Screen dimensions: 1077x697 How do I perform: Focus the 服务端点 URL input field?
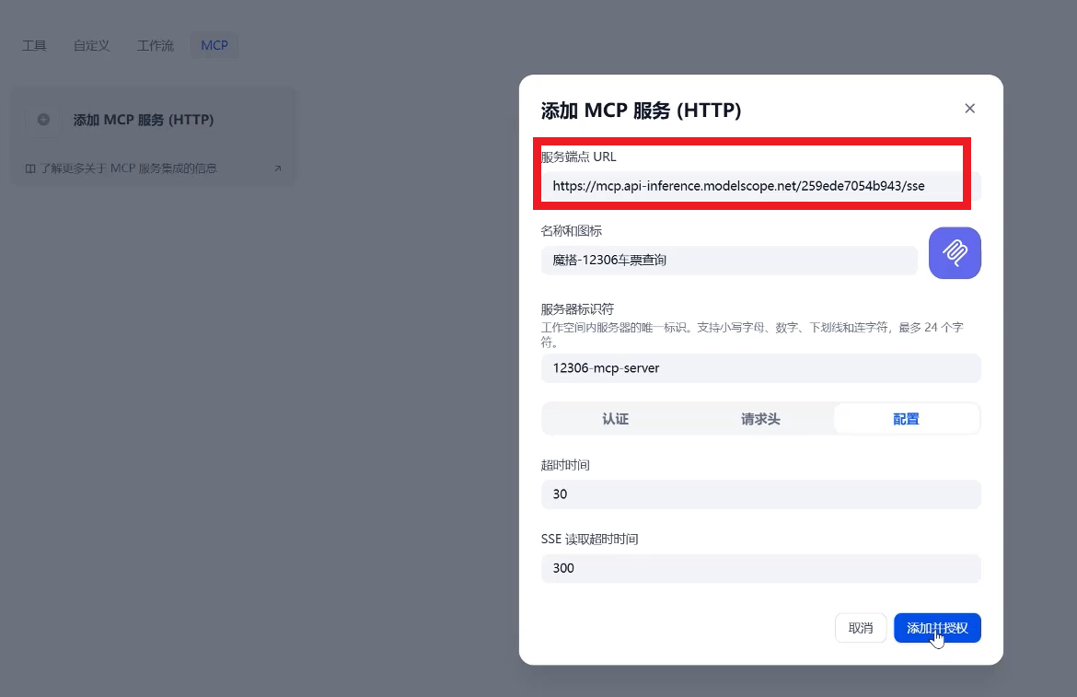761,186
